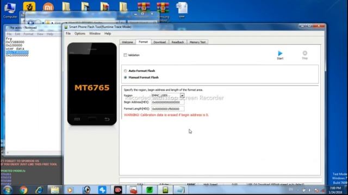Select Auto Format Flash option
The image size is (348, 195).
126,71
